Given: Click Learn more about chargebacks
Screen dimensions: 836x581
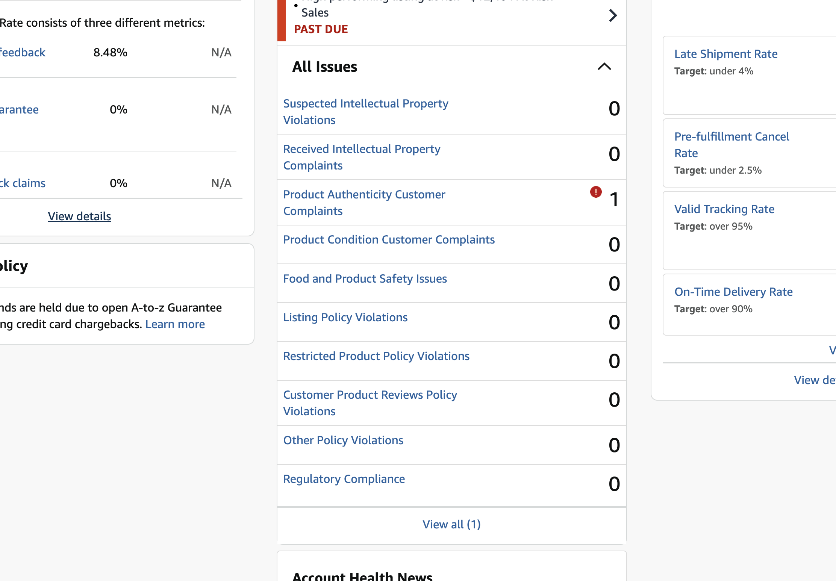Looking at the screenshot, I should tap(175, 324).
